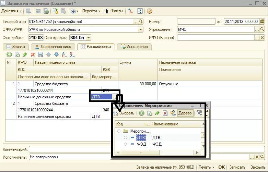Viewport: 268px width, 172px height.
Task: Open the create-based-on arrow dropdown in the toolbar
Action: pyautogui.click(x=74, y=11)
